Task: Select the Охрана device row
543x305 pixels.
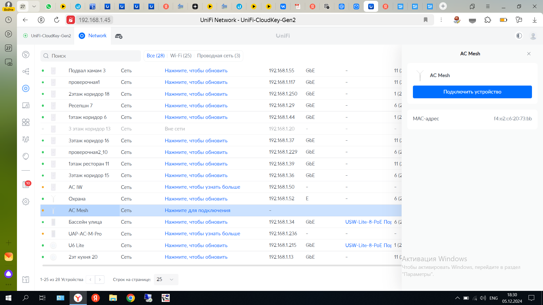Action: 221,199
